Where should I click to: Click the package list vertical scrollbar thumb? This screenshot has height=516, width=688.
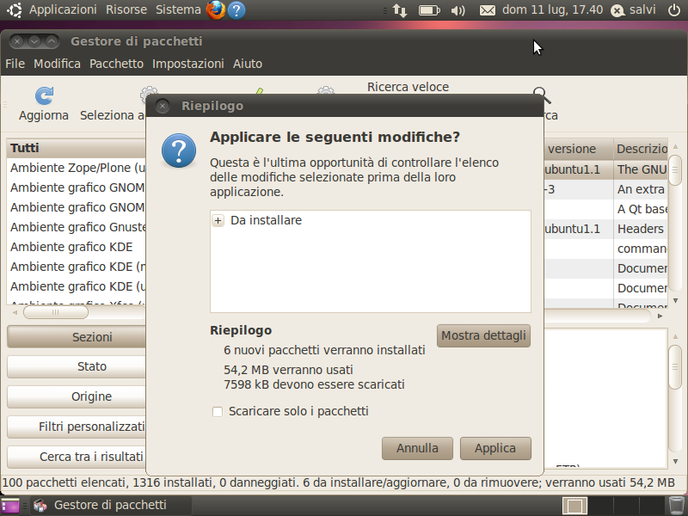click(x=675, y=169)
